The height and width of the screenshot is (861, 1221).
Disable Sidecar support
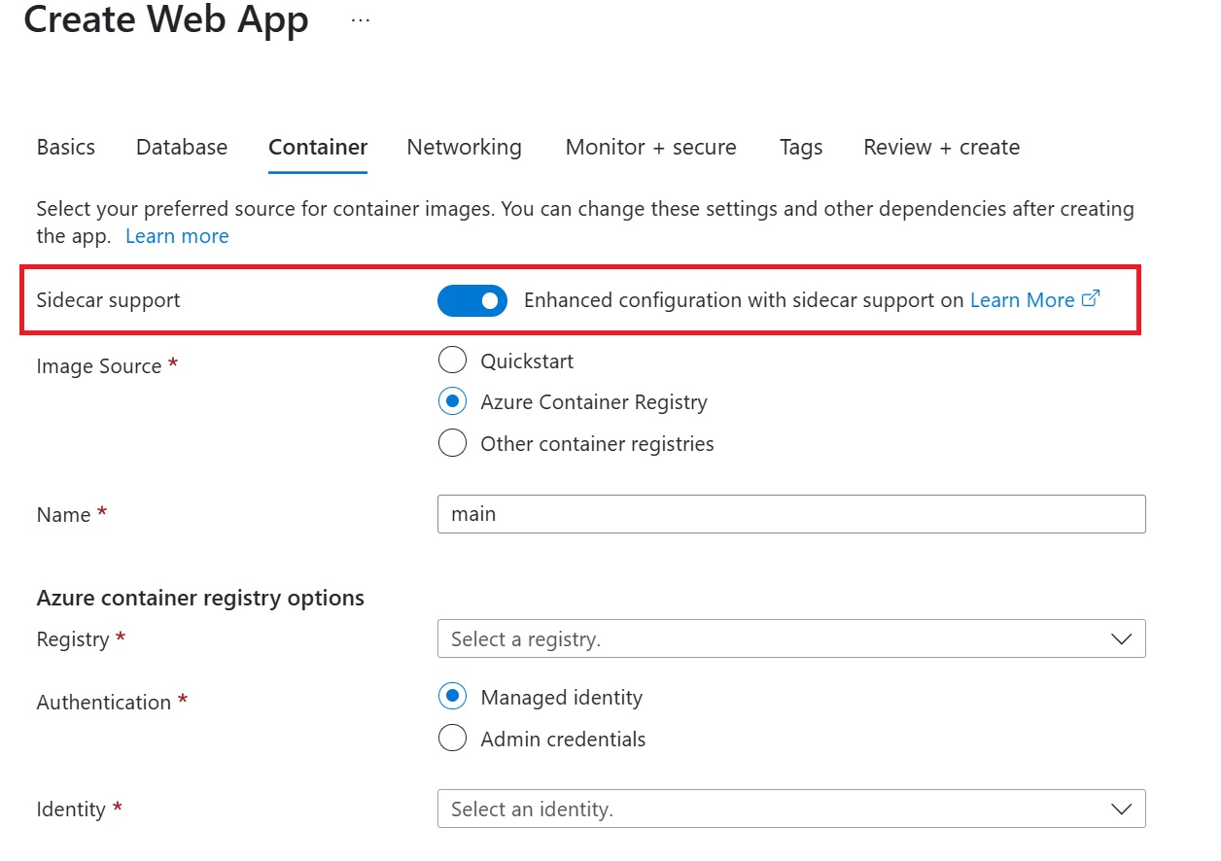471,300
